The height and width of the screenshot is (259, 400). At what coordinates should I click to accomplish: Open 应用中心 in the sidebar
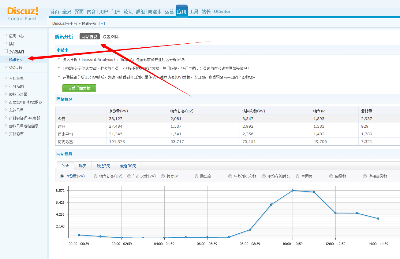16,36
